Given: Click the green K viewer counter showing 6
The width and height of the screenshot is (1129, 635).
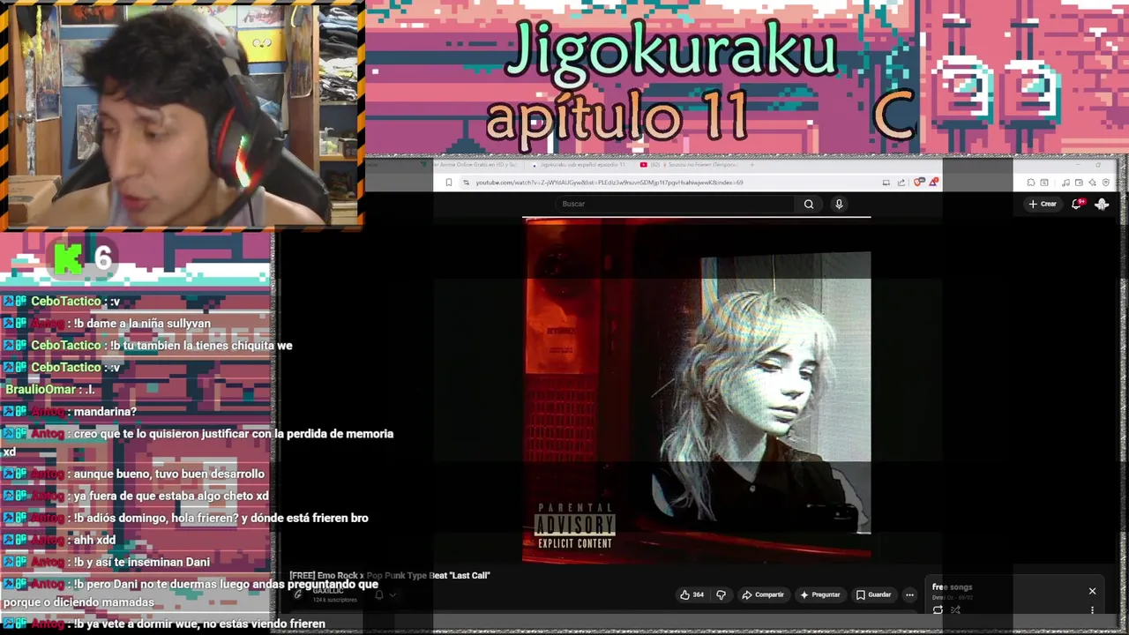Looking at the screenshot, I should click(83, 258).
